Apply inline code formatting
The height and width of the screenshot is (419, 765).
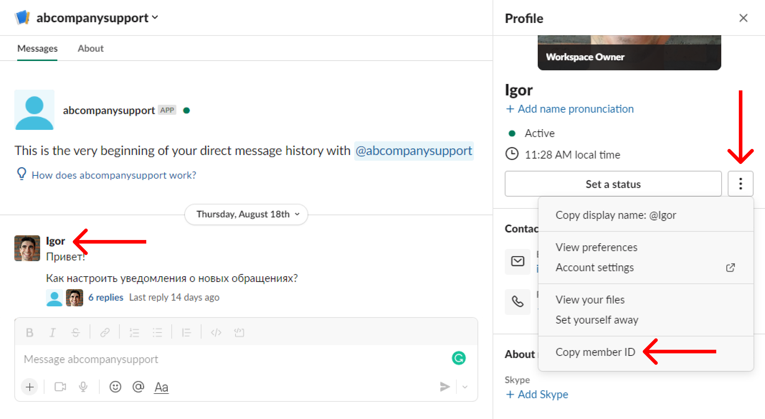(216, 333)
